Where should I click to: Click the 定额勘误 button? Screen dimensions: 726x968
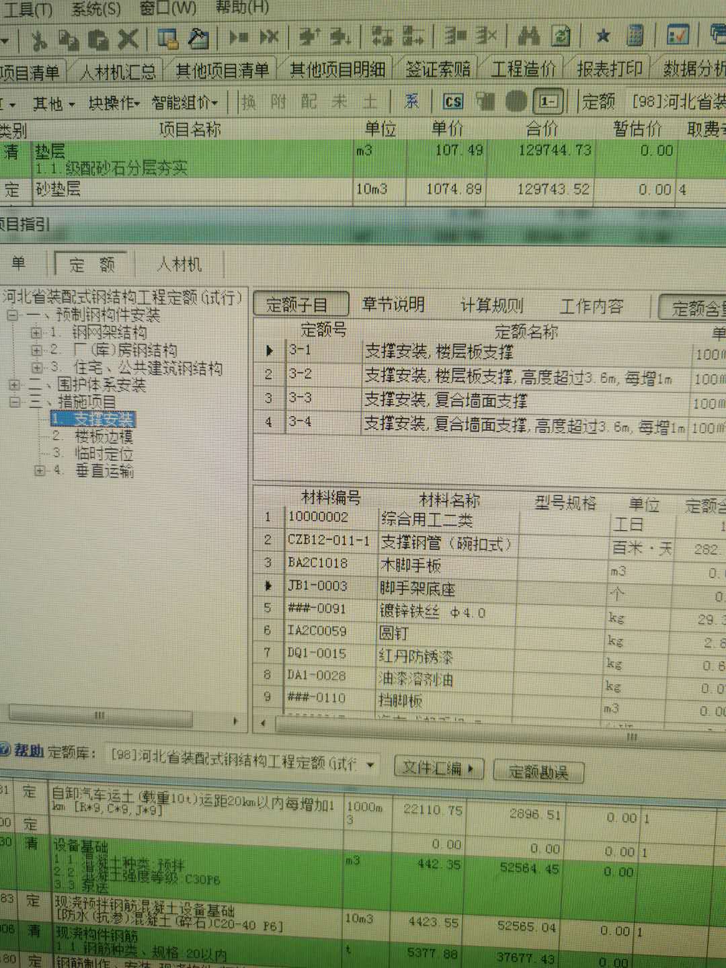coord(537,772)
